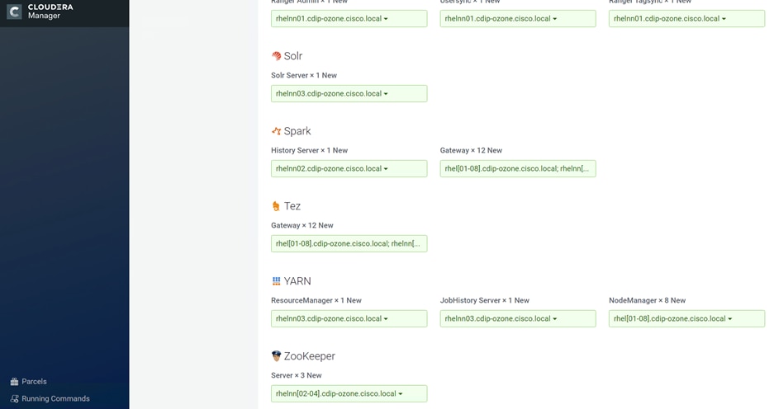Open Usersync host dropdown rhelnn01
The width and height of the screenshot is (774, 409).
[518, 19]
